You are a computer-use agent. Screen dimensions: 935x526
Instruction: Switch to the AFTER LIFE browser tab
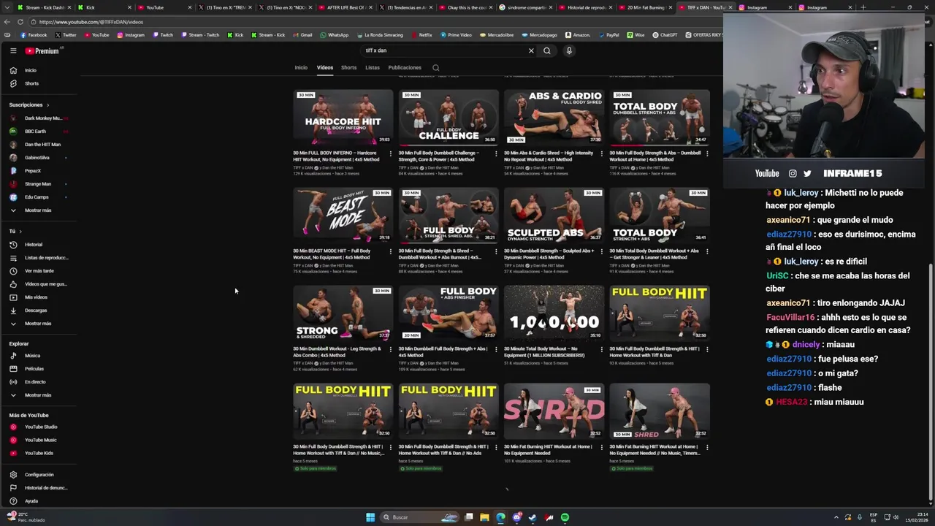[x=344, y=7]
